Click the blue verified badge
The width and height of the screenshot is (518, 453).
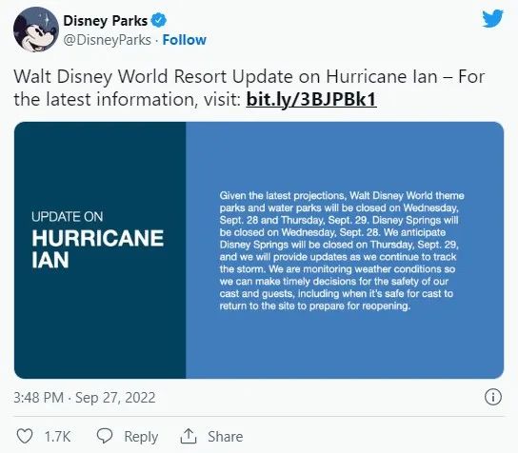point(159,21)
